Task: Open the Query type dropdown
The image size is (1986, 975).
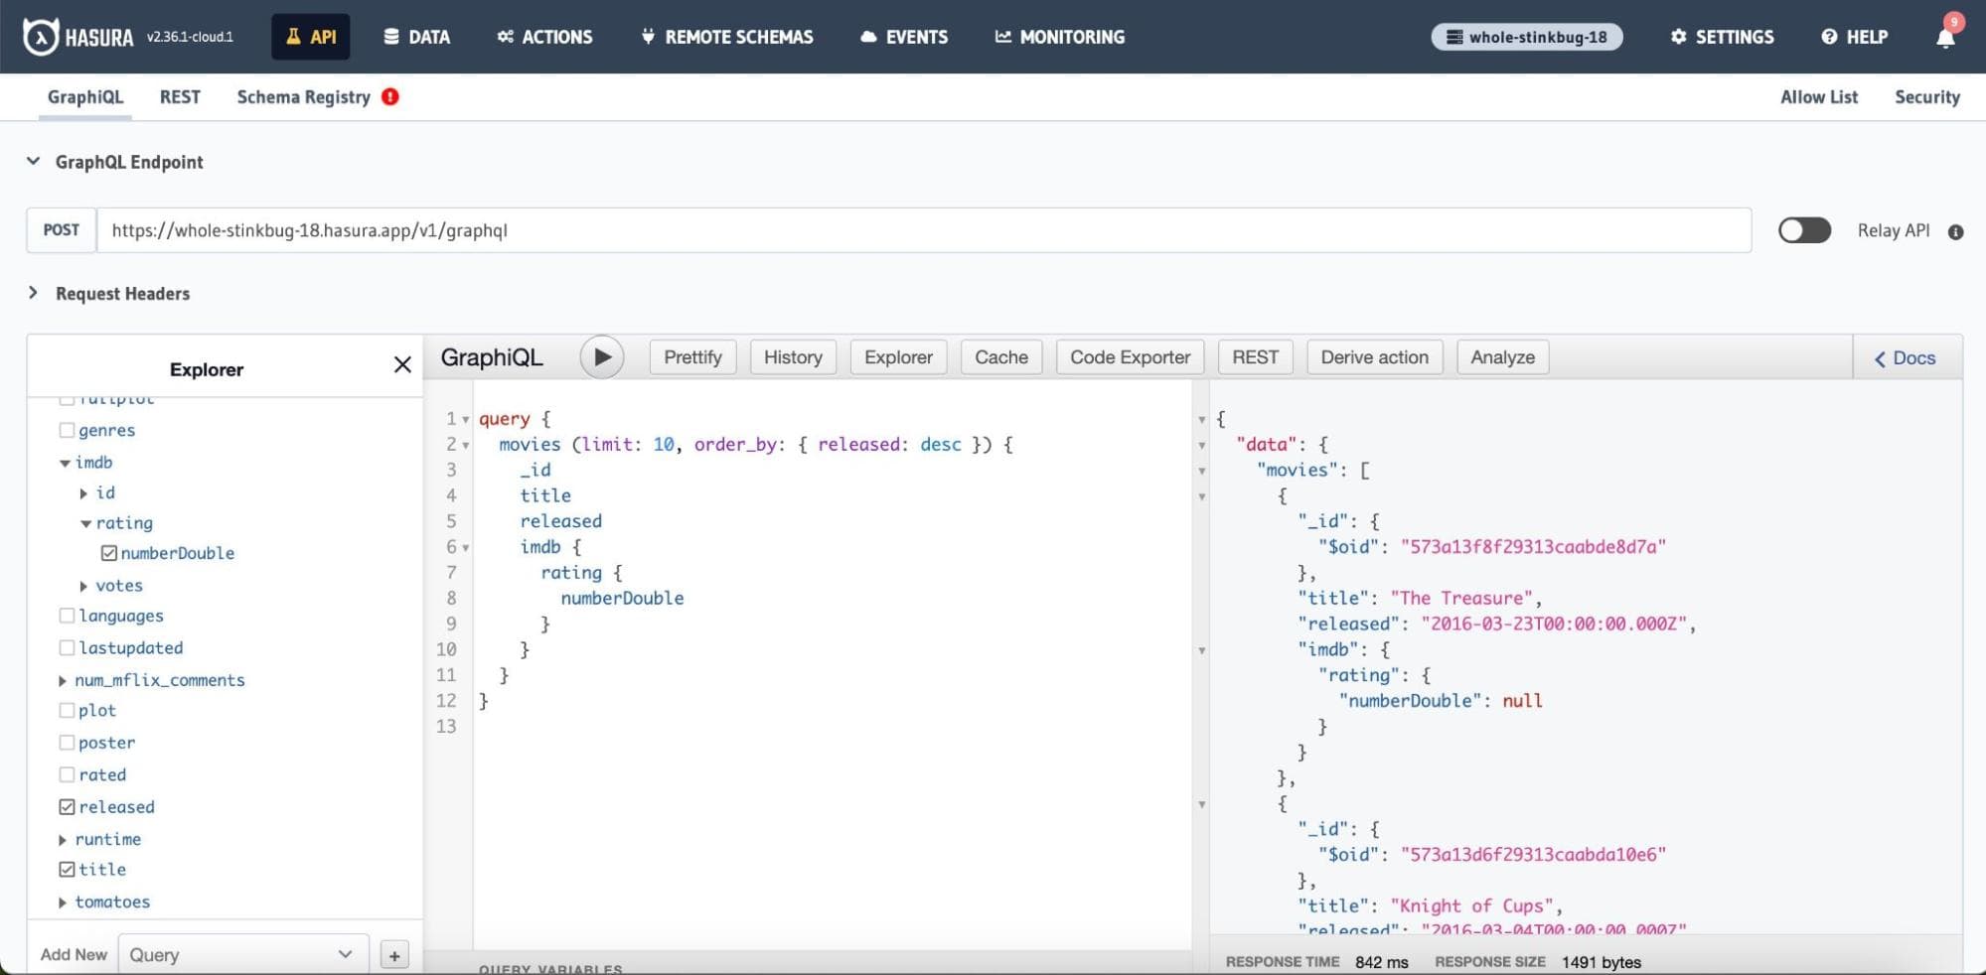Action: (x=242, y=954)
